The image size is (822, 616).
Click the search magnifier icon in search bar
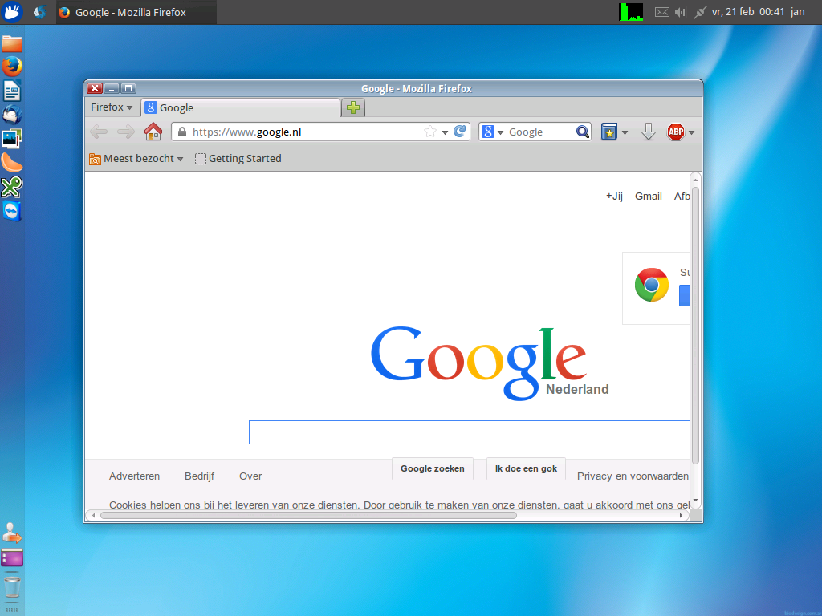pyautogui.click(x=583, y=132)
